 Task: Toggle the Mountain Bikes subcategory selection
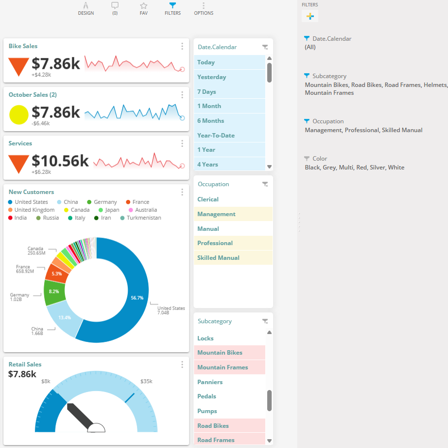pos(220,353)
